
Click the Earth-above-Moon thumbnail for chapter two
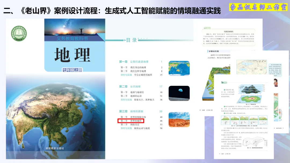tap(179, 93)
